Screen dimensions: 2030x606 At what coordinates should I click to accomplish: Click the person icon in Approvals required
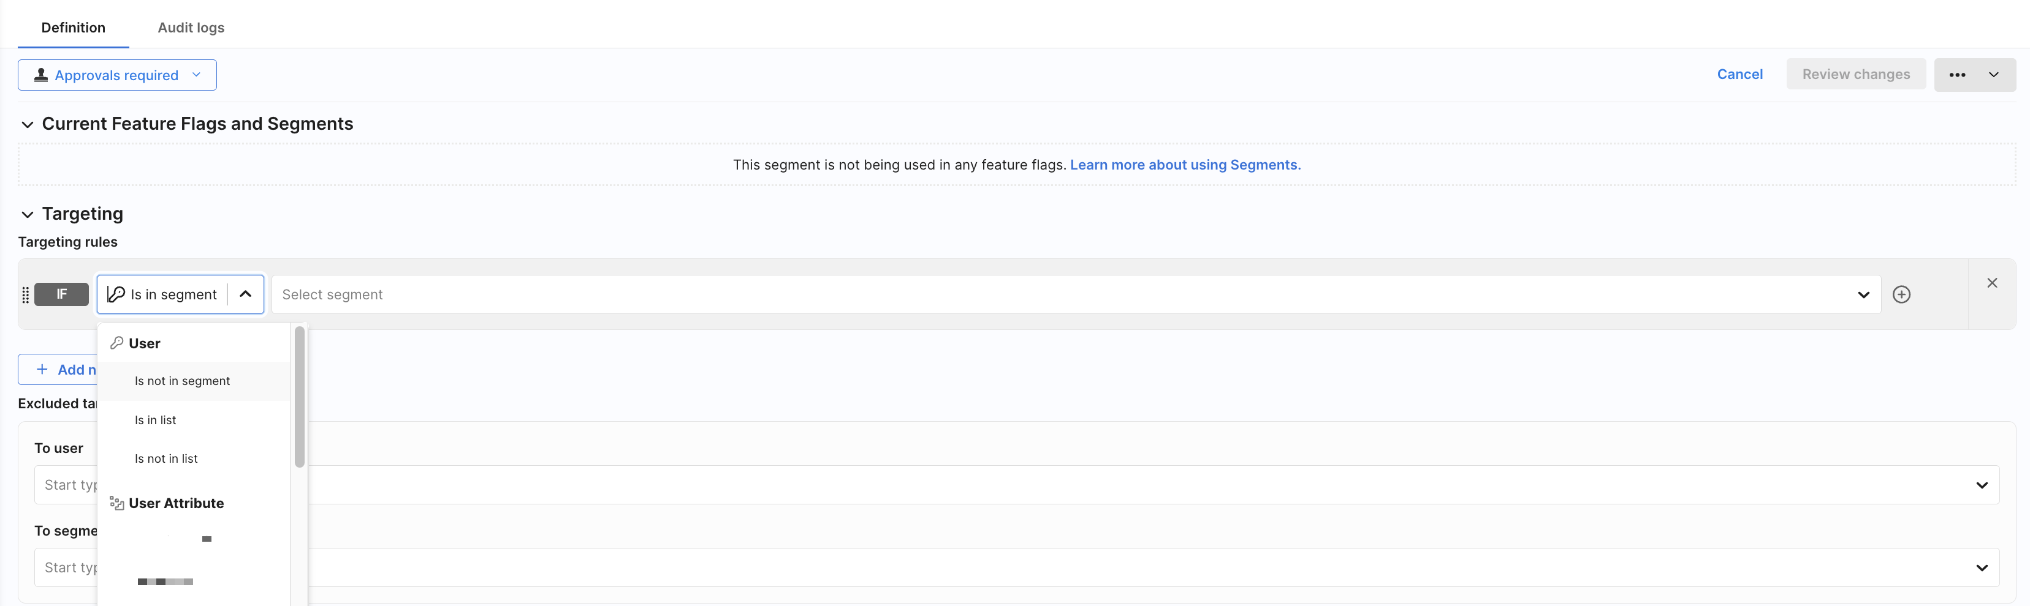[41, 75]
